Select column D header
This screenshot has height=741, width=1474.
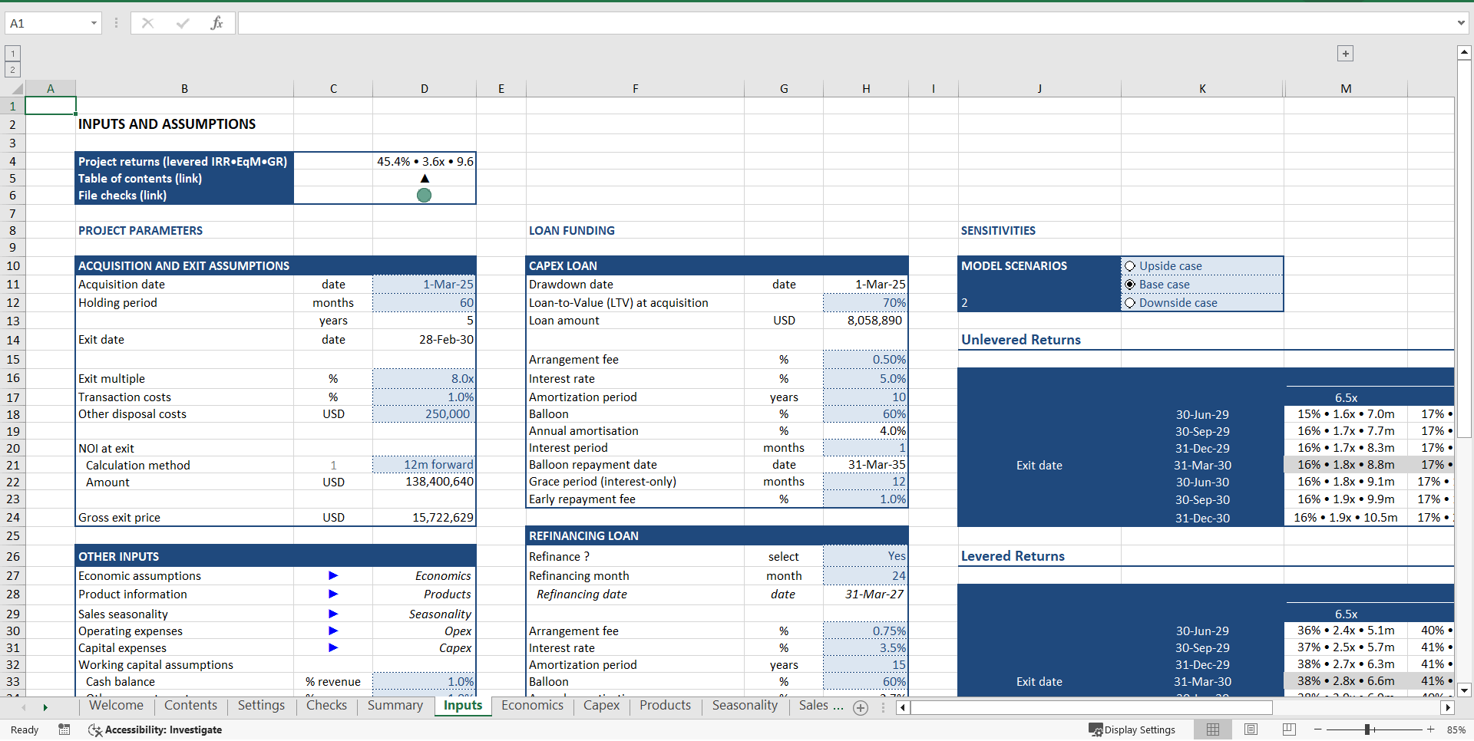tap(424, 88)
